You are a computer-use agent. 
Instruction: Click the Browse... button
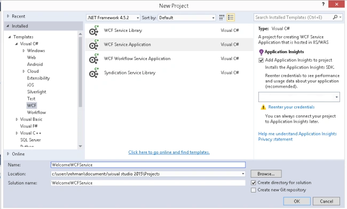tap(266, 174)
